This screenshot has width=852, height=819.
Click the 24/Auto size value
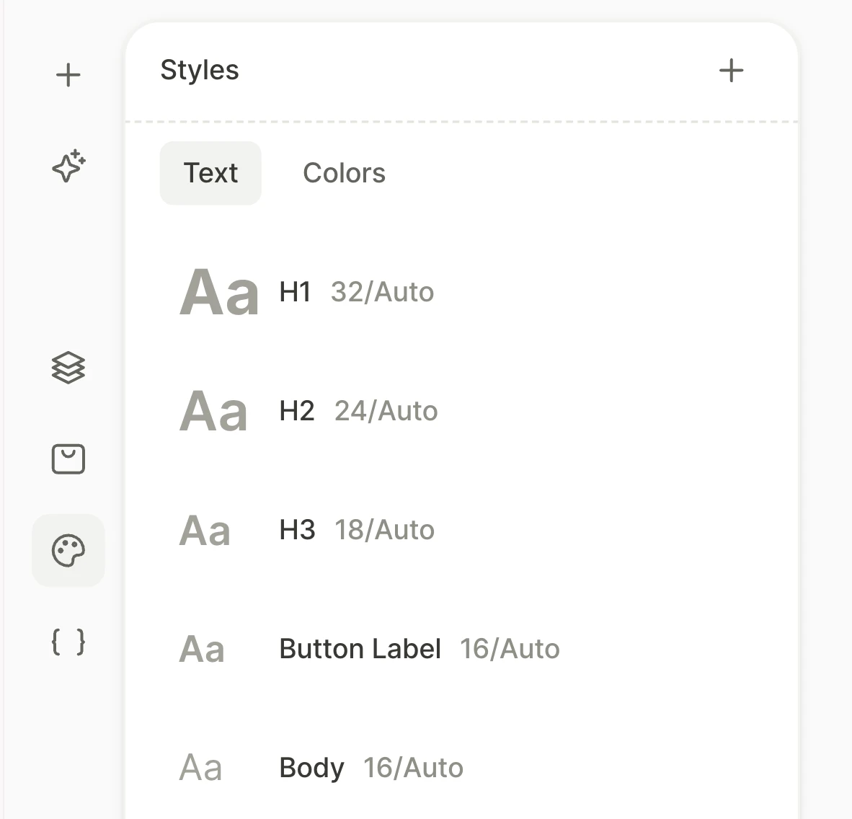[x=386, y=412]
